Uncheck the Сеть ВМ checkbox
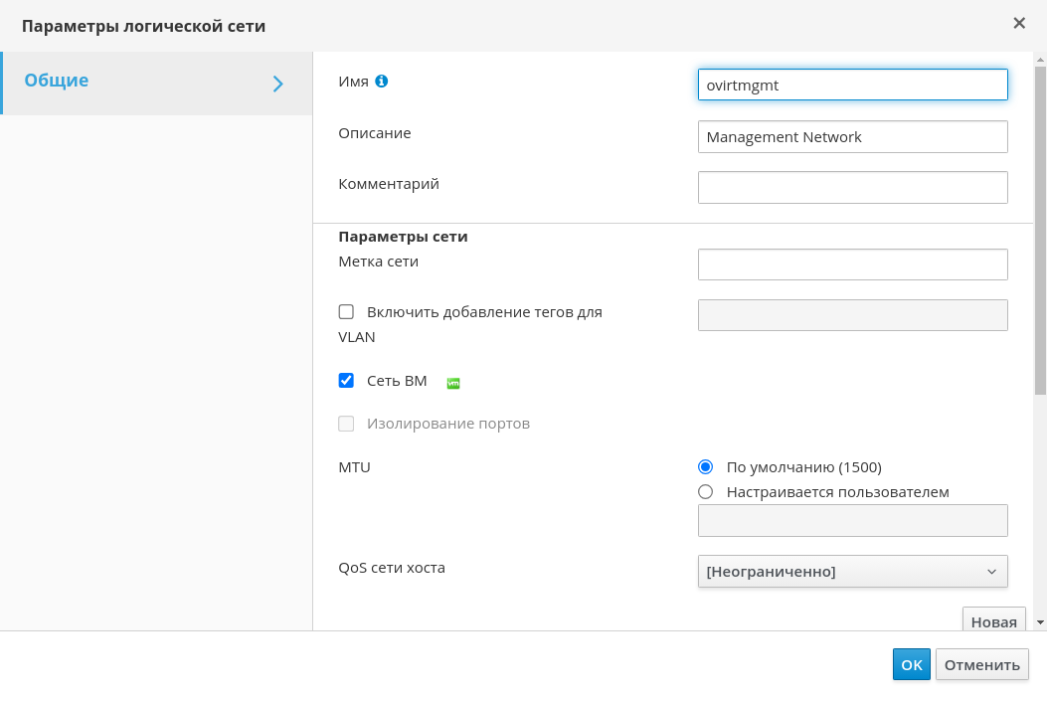 [x=346, y=380]
